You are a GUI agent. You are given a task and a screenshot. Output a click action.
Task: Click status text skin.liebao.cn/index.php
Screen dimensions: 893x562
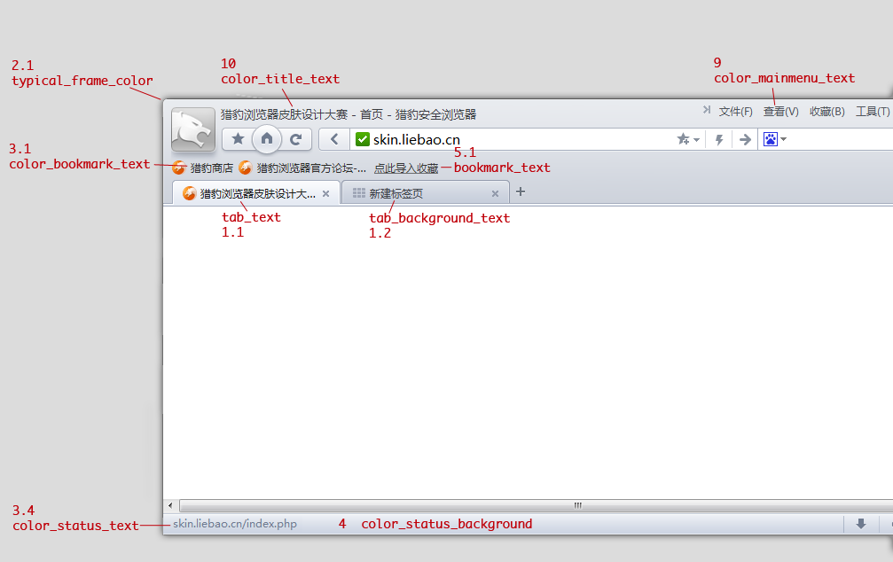(x=235, y=524)
